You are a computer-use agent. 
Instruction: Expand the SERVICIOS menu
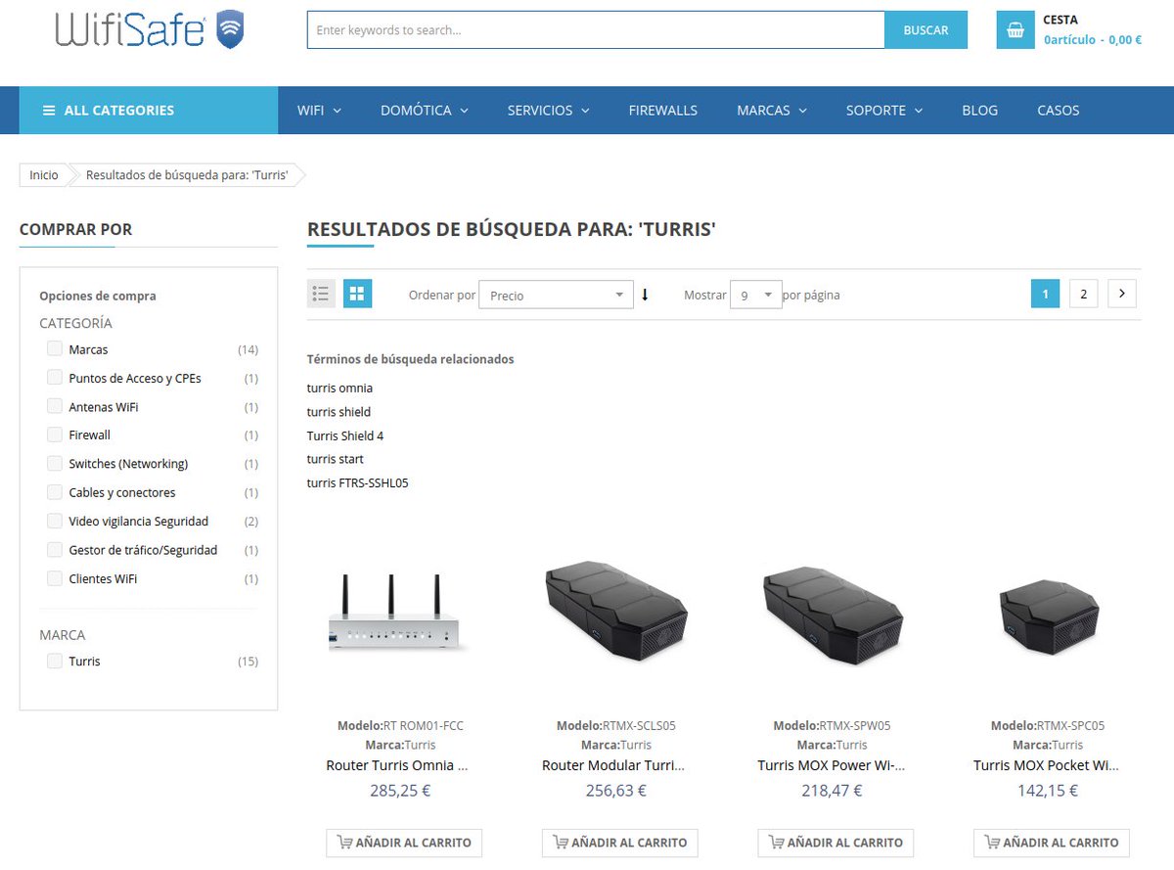548,111
